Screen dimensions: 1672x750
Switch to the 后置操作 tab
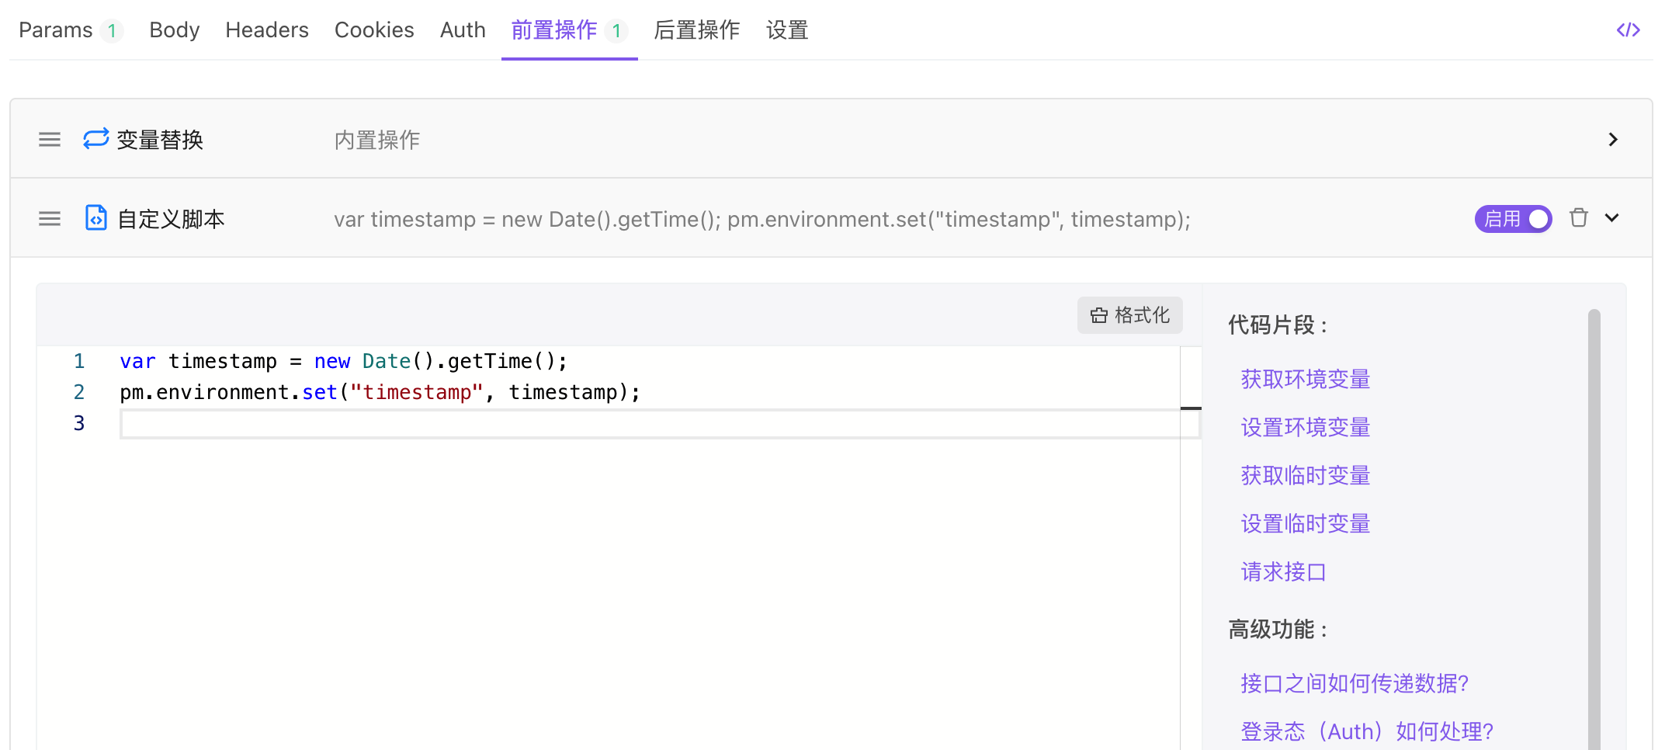696,30
